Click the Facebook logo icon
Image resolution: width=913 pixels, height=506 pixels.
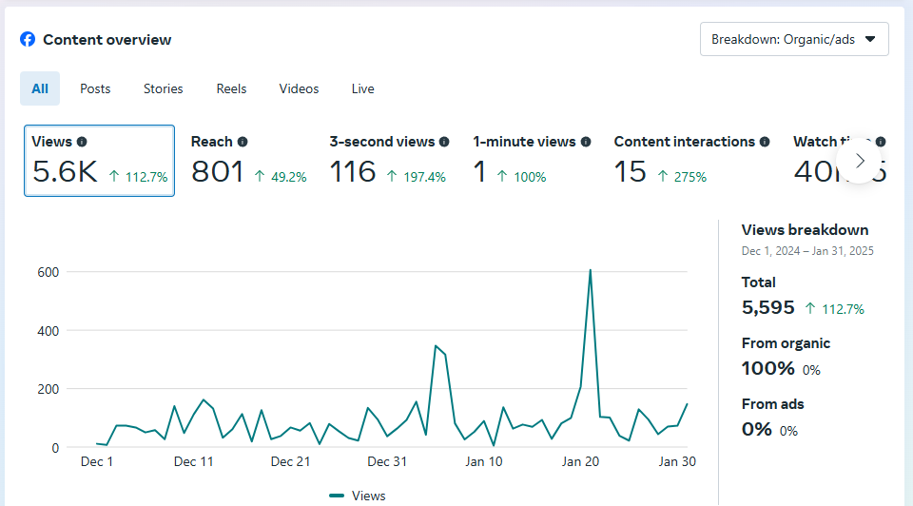(28, 40)
